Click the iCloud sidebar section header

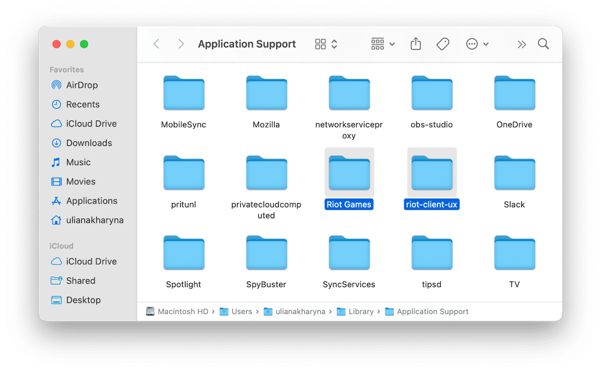pyautogui.click(x=61, y=246)
